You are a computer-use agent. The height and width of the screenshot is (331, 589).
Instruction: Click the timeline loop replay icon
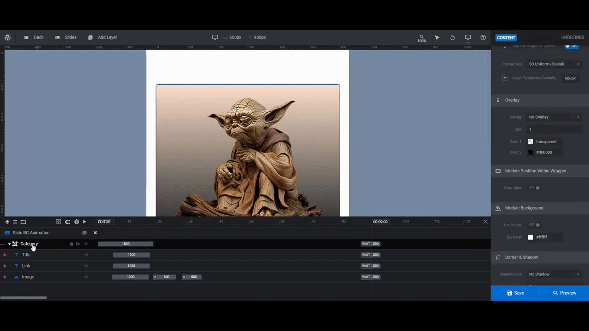pos(68,222)
